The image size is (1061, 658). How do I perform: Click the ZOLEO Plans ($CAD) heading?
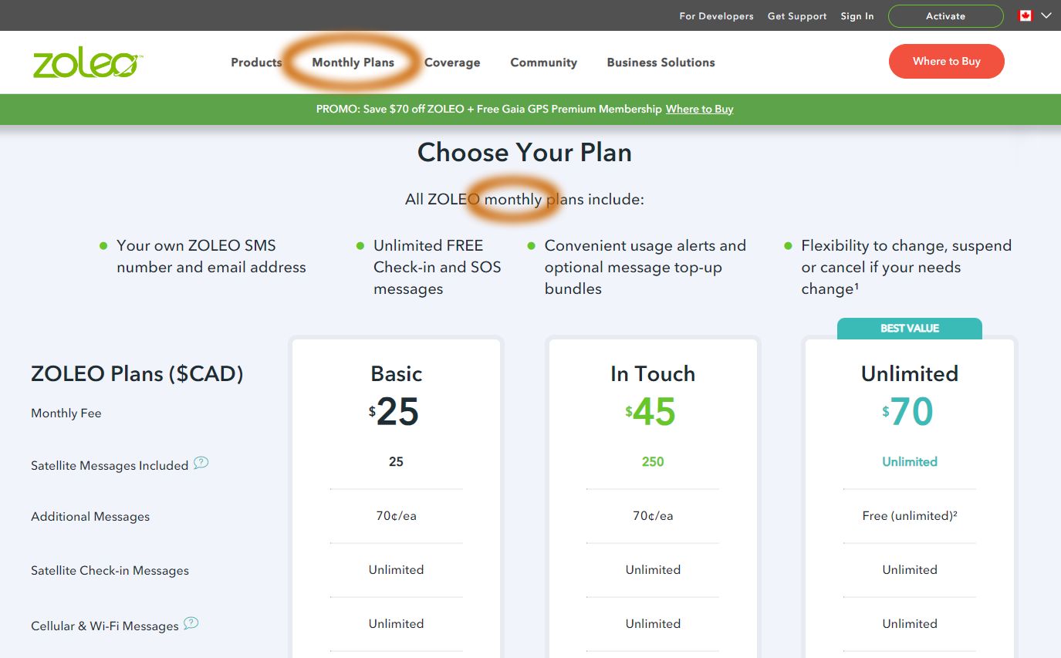pos(137,374)
